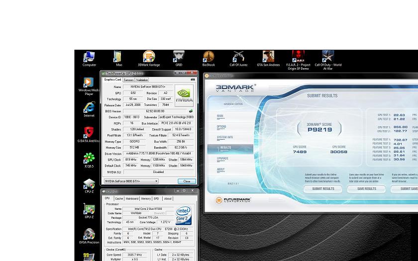Open ABOUT in the 3DMark Vantage sidebar
The image size is (418, 261).
(221, 170)
